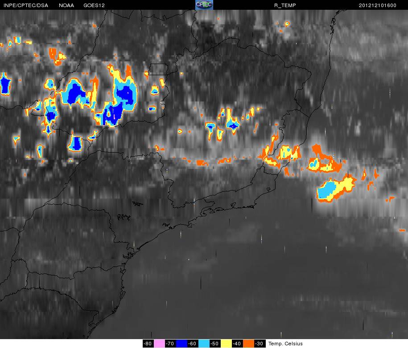Click the -40 legend value label
This screenshot has width=408, height=348.
pos(237,343)
